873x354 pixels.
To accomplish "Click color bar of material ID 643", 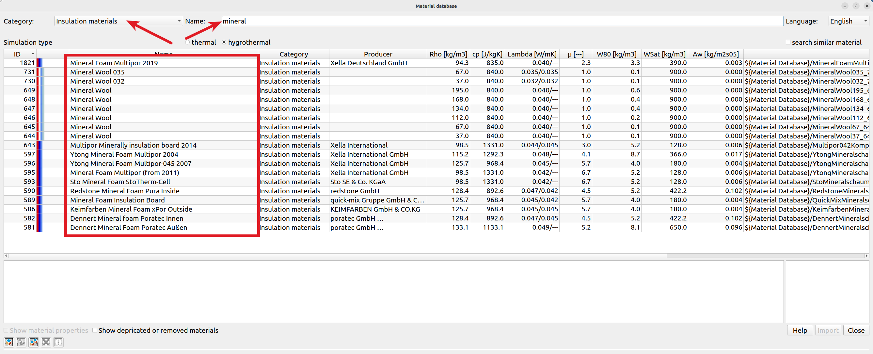I will coord(40,145).
